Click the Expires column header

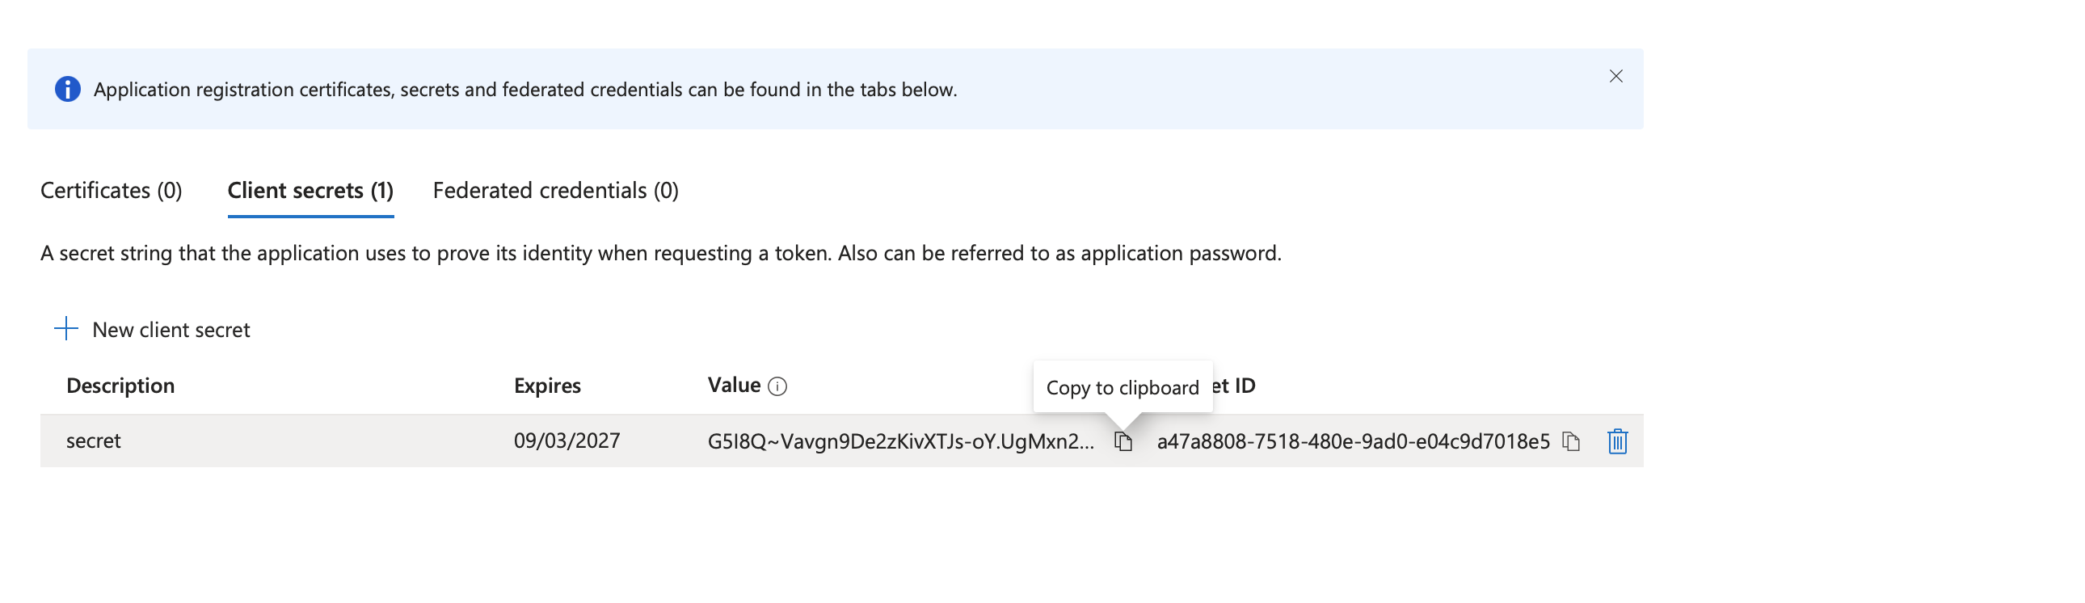(547, 386)
